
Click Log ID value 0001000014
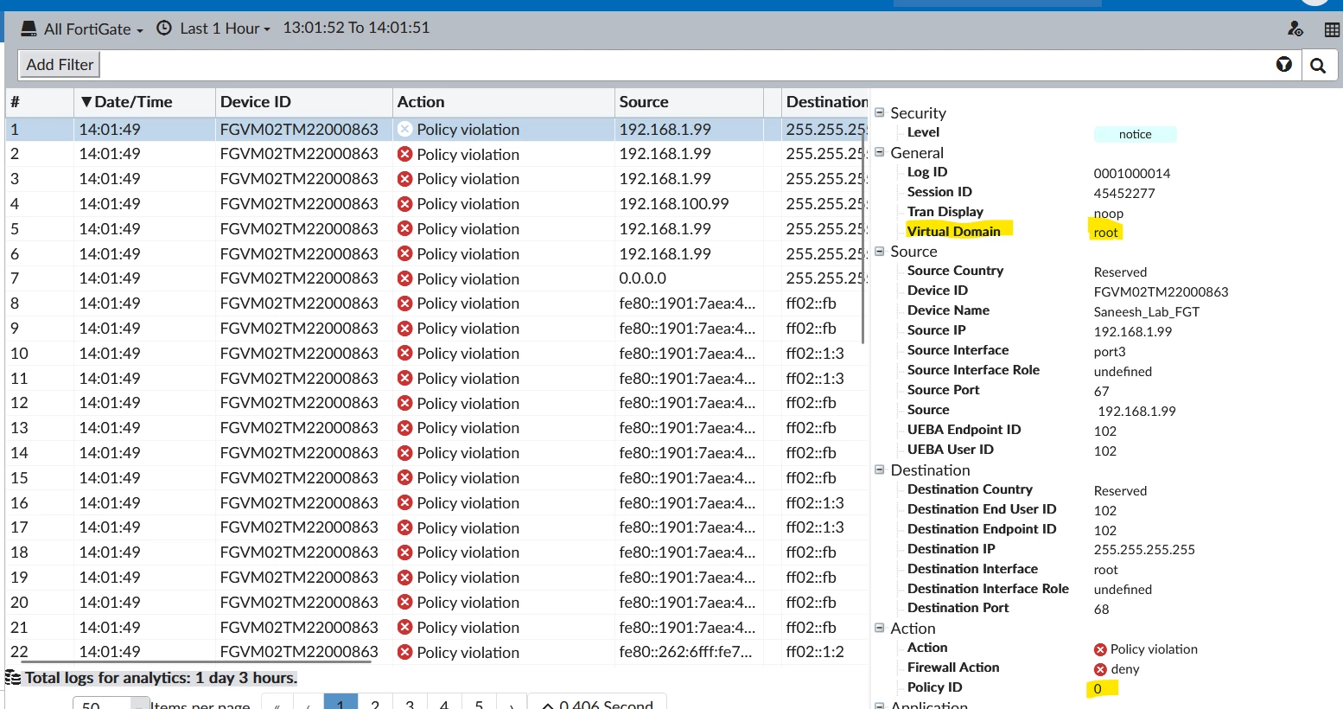tap(1132, 173)
